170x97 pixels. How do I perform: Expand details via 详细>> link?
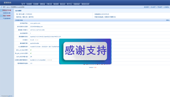pos(168,20)
